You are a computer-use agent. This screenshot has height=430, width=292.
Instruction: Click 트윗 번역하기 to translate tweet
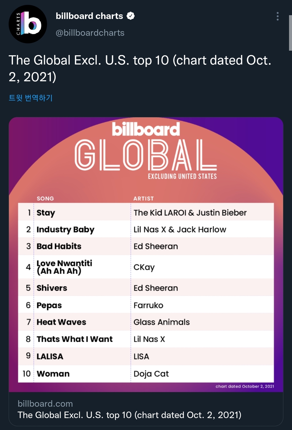pyautogui.click(x=31, y=98)
